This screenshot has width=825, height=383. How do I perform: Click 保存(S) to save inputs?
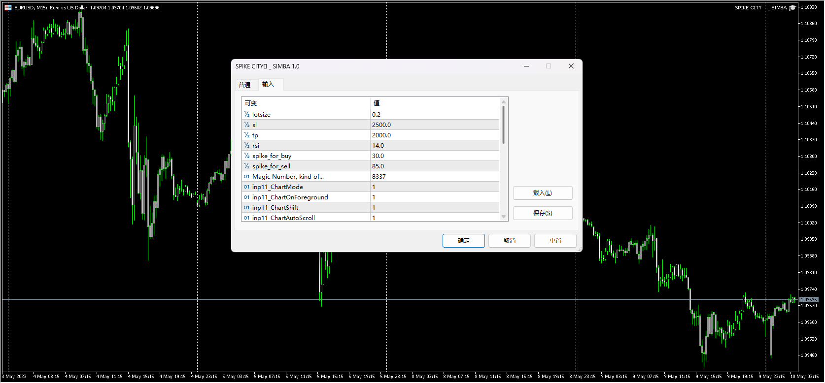pos(542,213)
